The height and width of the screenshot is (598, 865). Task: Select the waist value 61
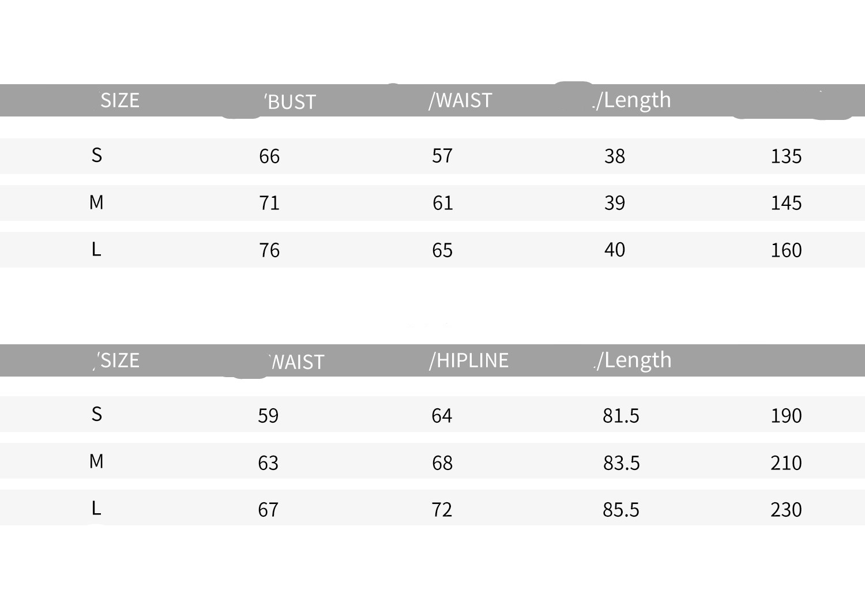coord(442,203)
